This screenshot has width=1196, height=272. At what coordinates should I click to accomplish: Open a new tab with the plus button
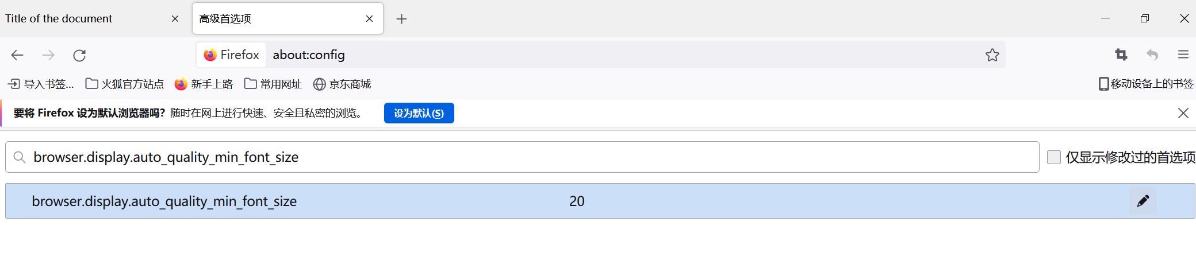[401, 19]
